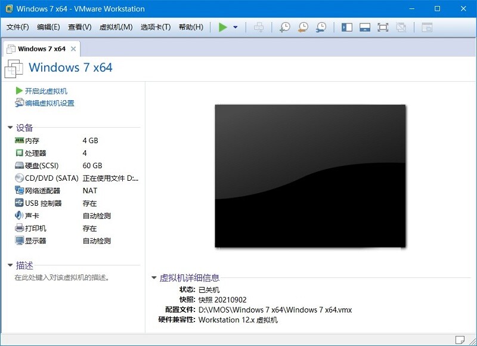
Task: Toggle the thumbnail bar view icon
Action: click(365, 27)
